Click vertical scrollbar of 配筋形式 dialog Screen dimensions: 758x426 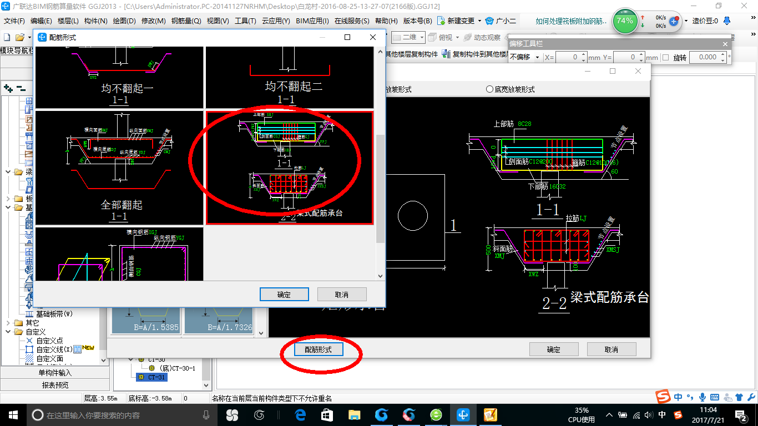click(x=380, y=189)
